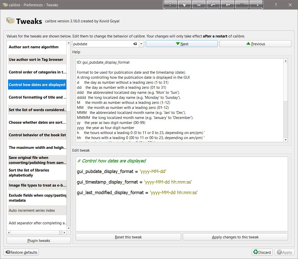Viewport: 298px width, 259px height.
Task: Click the framed window icon in the title bar toolbar
Action: [x=199, y=5]
